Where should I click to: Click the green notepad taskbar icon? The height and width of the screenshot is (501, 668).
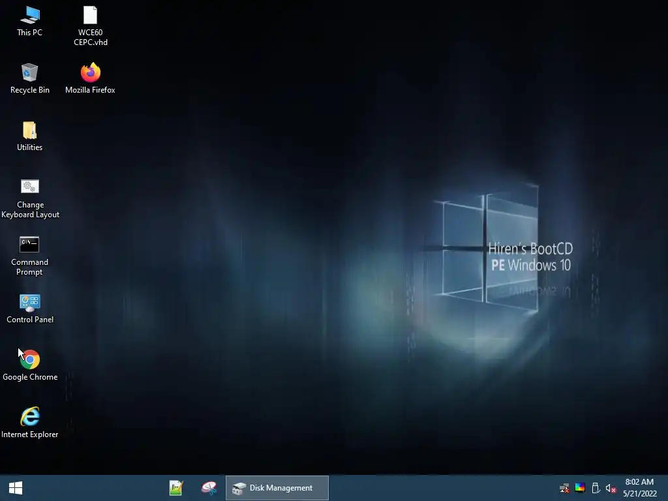(176, 488)
